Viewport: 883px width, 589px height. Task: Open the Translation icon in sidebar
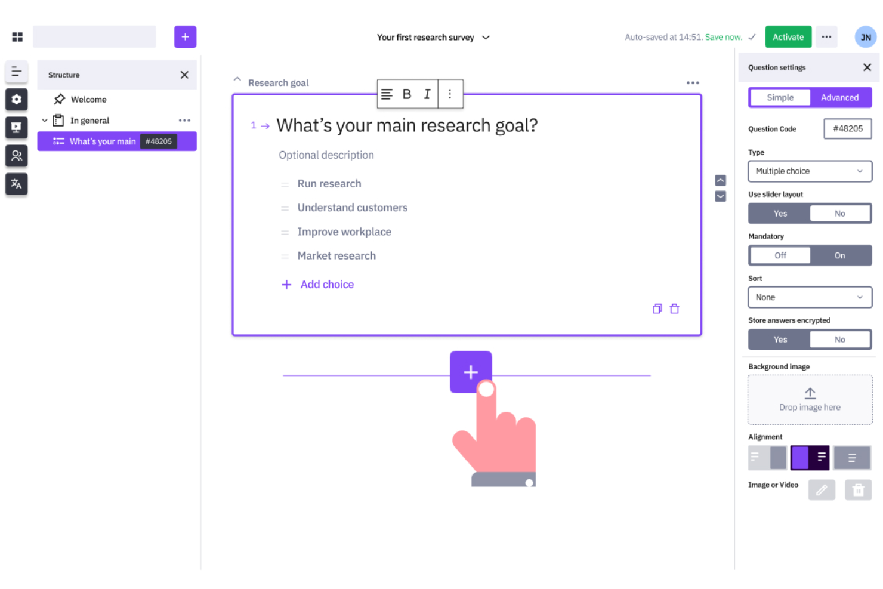[x=16, y=184]
